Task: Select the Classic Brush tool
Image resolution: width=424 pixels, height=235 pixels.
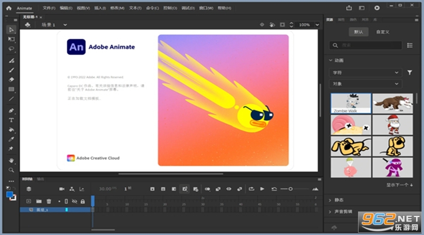Action: pyautogui.click(x=11, y=70)
